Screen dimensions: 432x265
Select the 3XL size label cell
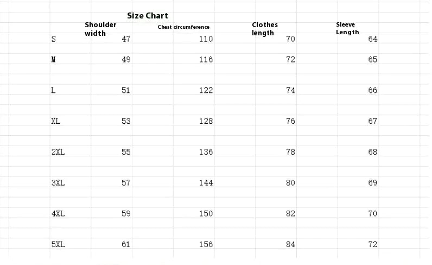[58, 183]
